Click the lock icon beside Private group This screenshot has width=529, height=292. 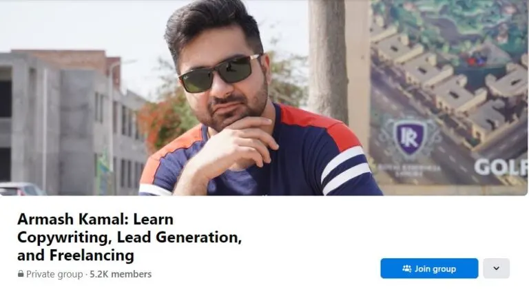point(21,274)
